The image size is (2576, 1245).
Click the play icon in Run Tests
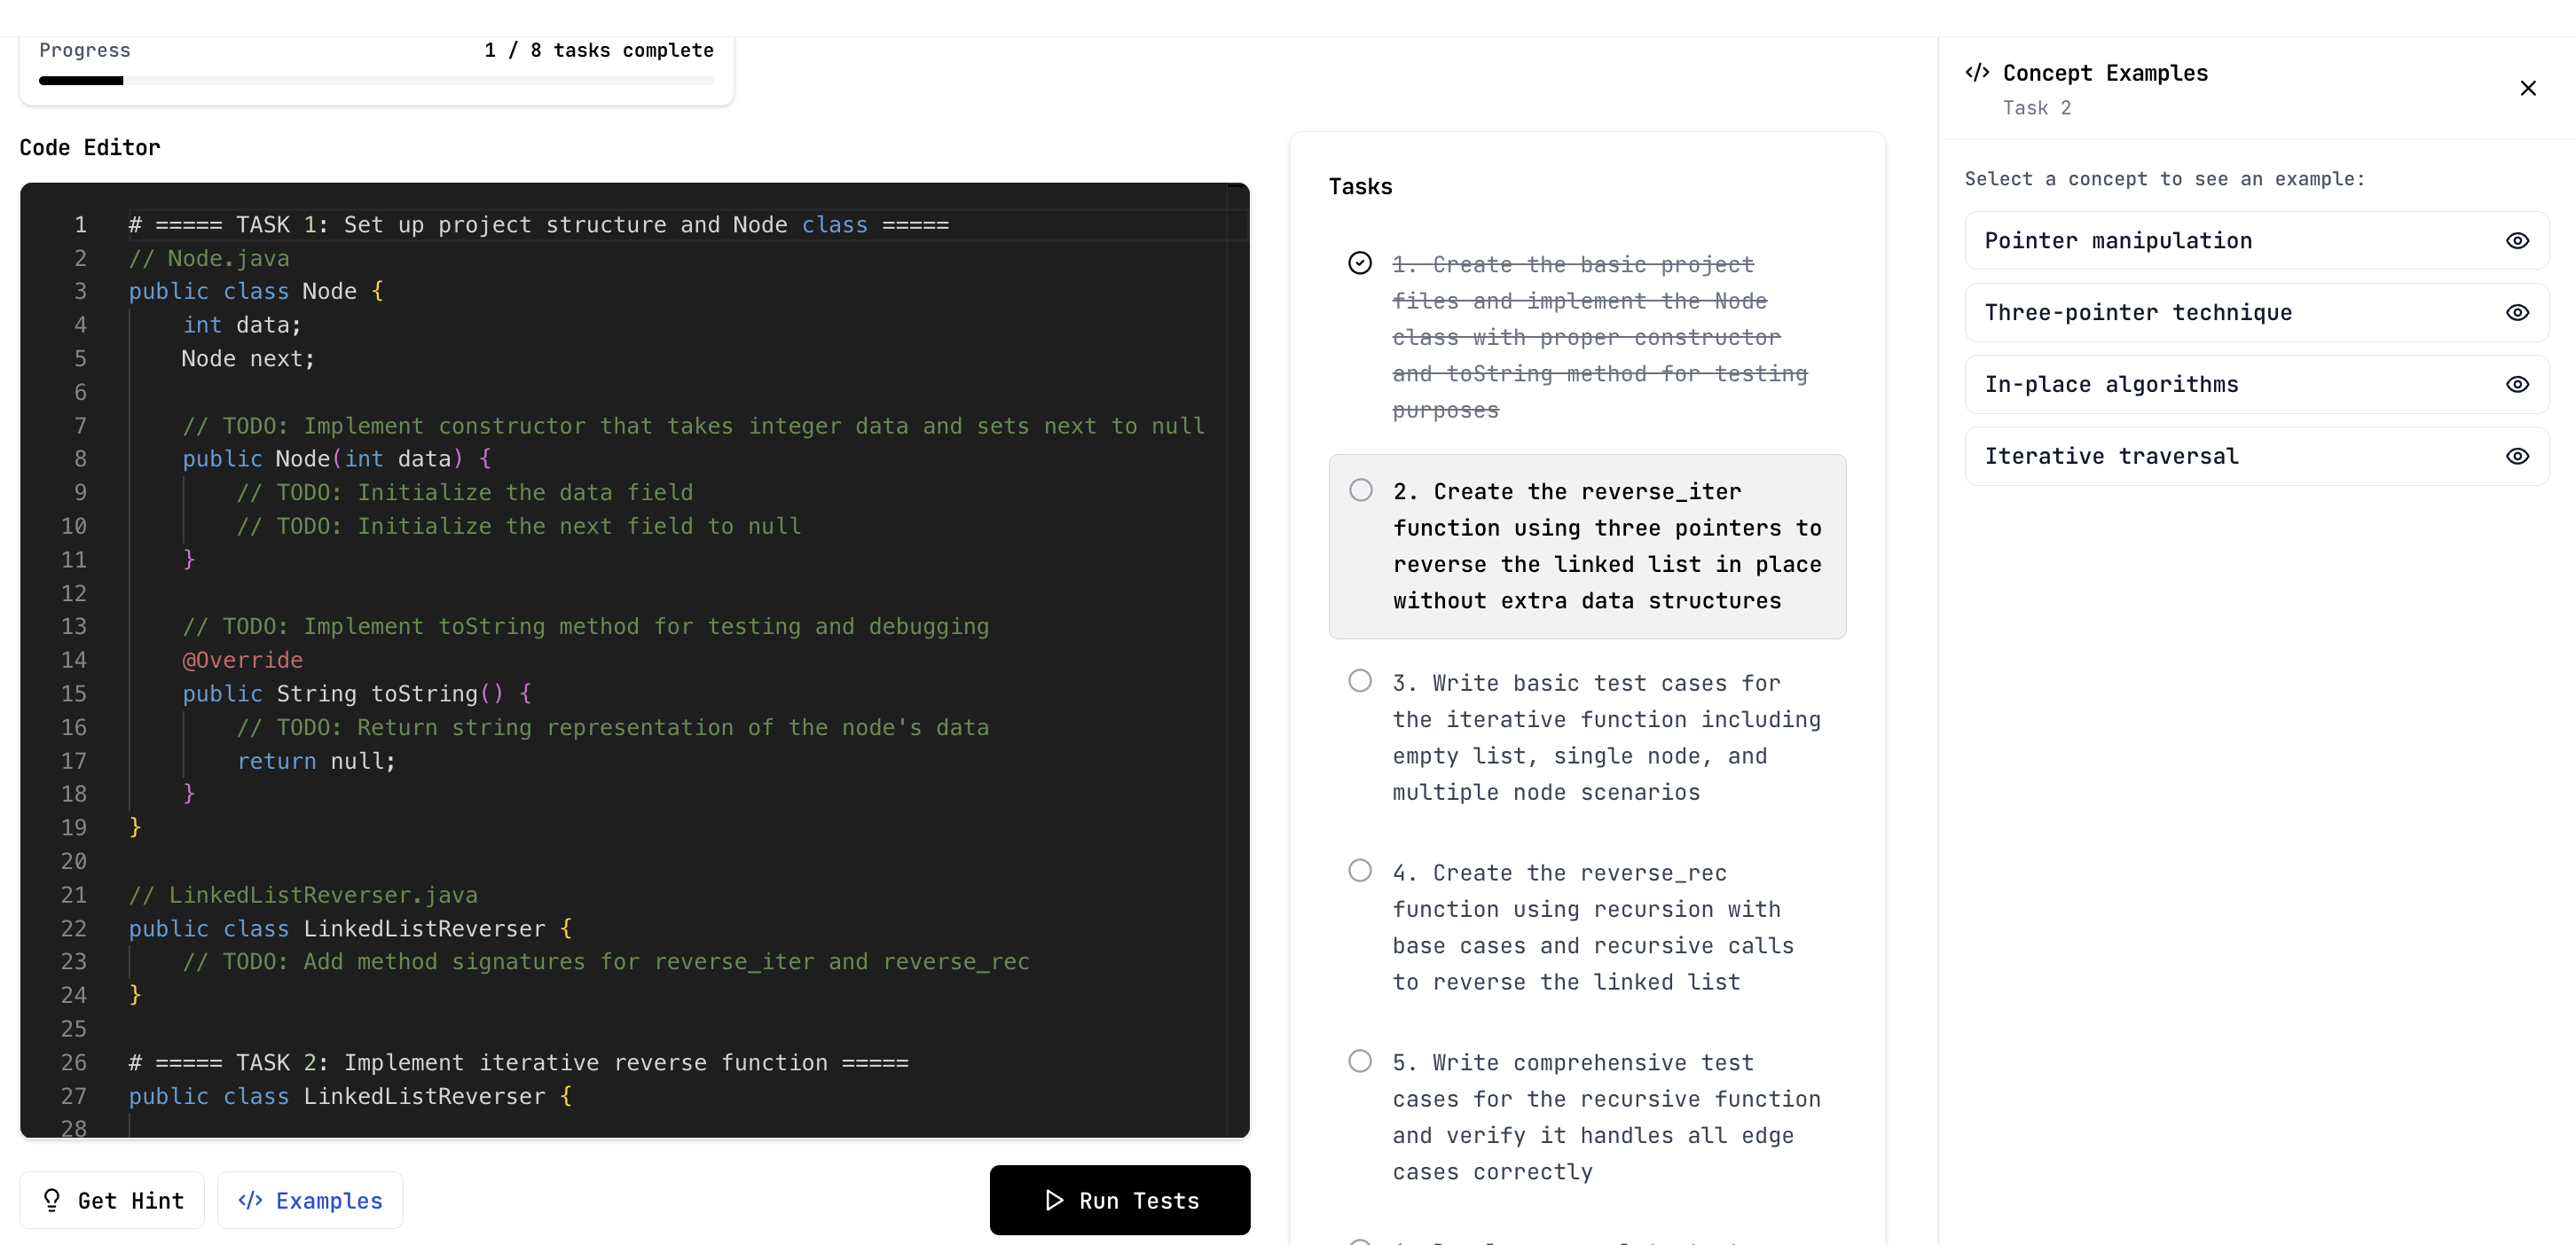(x=1054, y=1200)
